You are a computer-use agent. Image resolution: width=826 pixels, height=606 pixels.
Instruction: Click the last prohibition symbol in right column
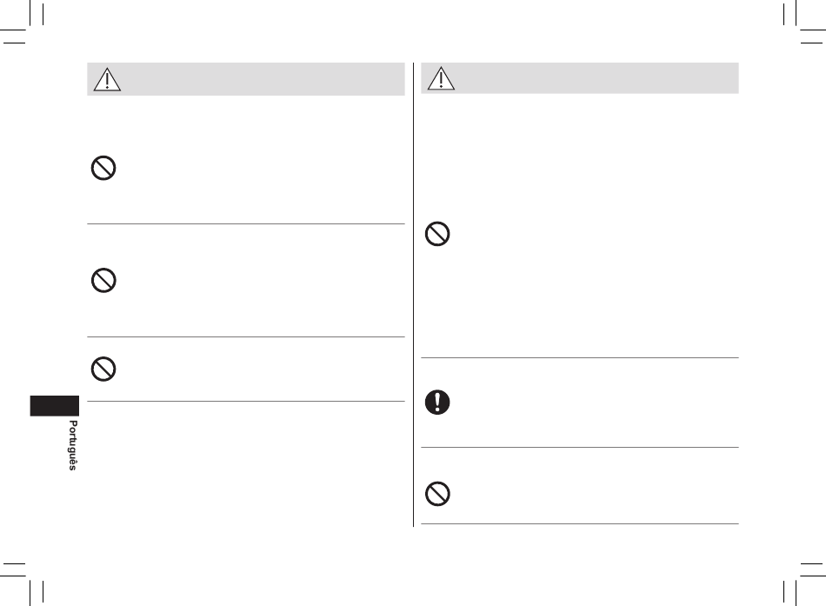pos(437,494)
